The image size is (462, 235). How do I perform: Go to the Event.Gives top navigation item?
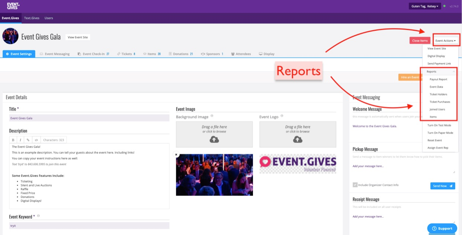tap(10, 18)
